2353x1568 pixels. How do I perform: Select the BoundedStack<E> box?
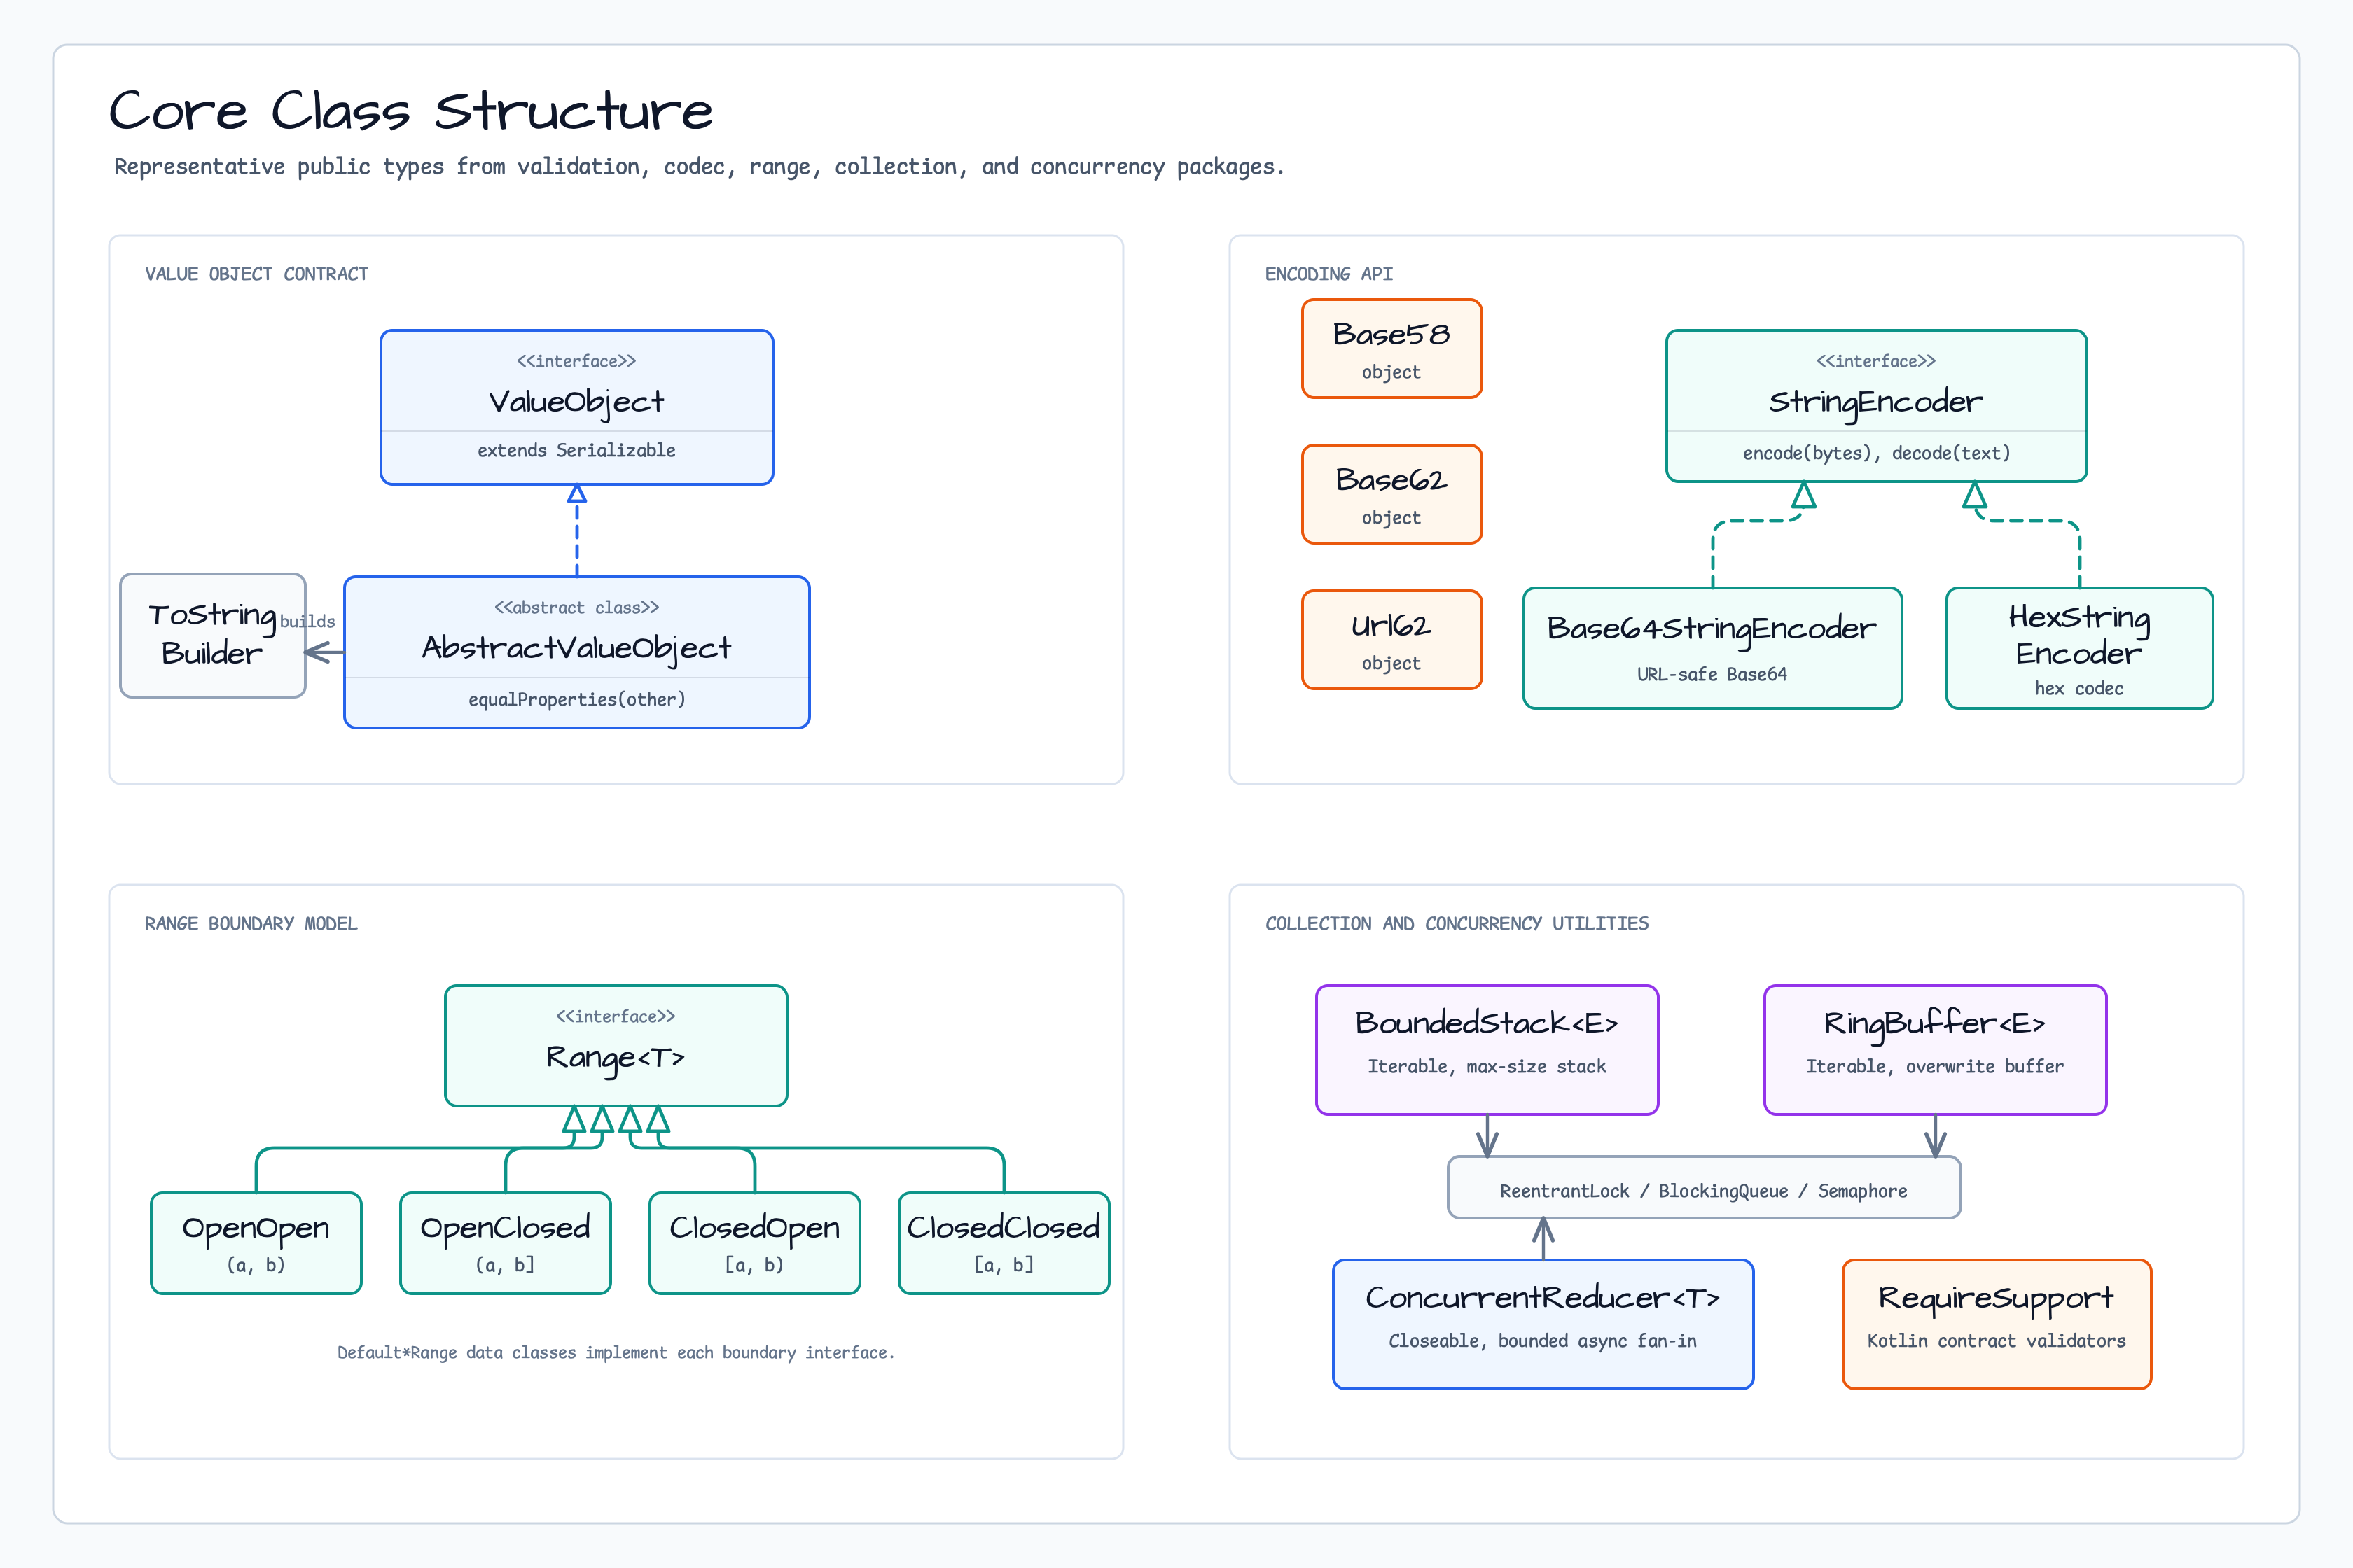pos(1487,1049)
